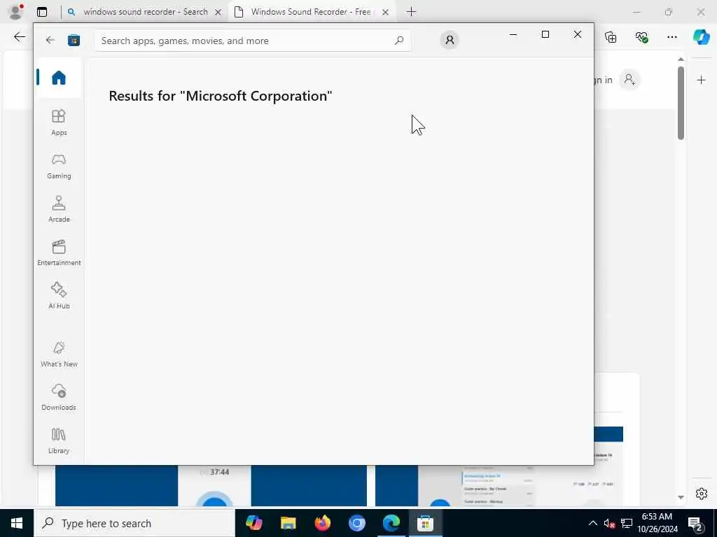
Task: Open a new tab in Edge
Action: point(411,12)
